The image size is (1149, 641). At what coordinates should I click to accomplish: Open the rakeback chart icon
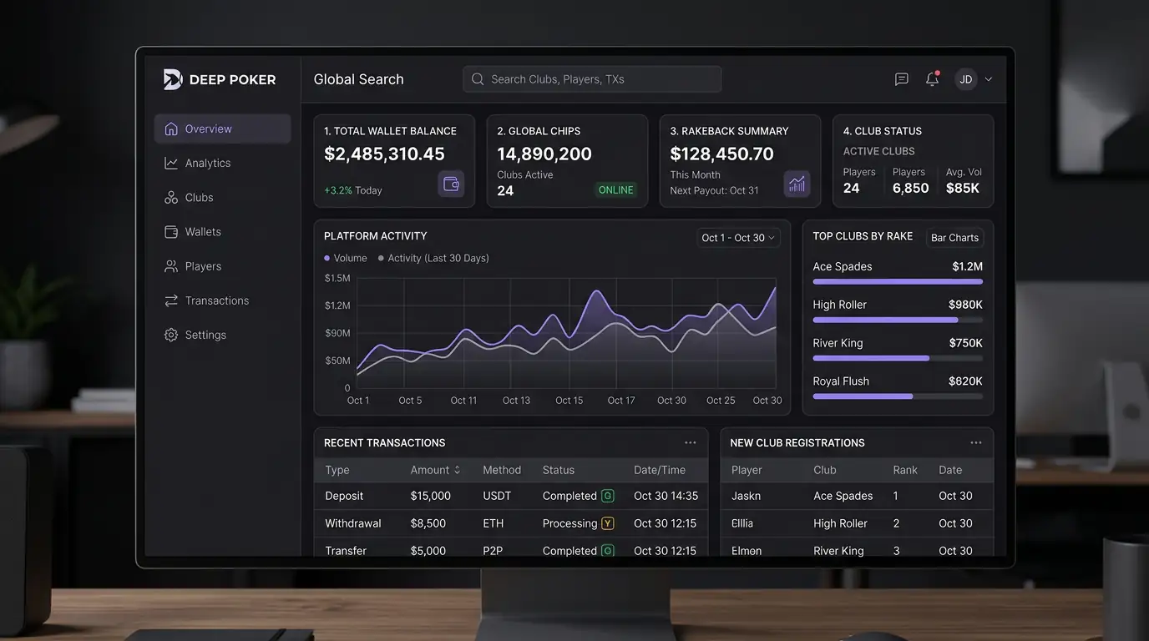tap(797, 184)
